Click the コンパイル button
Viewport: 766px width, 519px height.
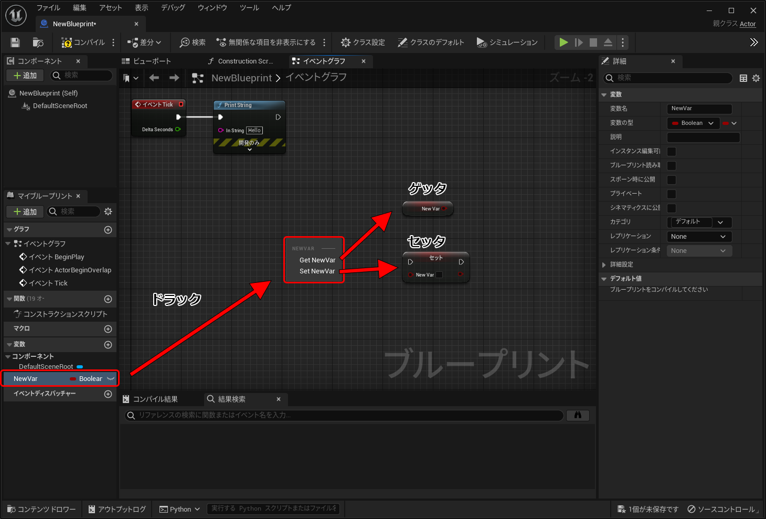(x=83, y=43)
